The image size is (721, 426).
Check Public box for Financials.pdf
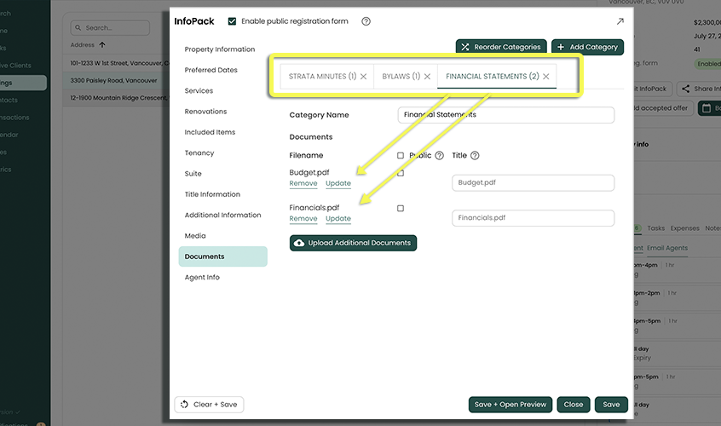[x=401, y=208]
